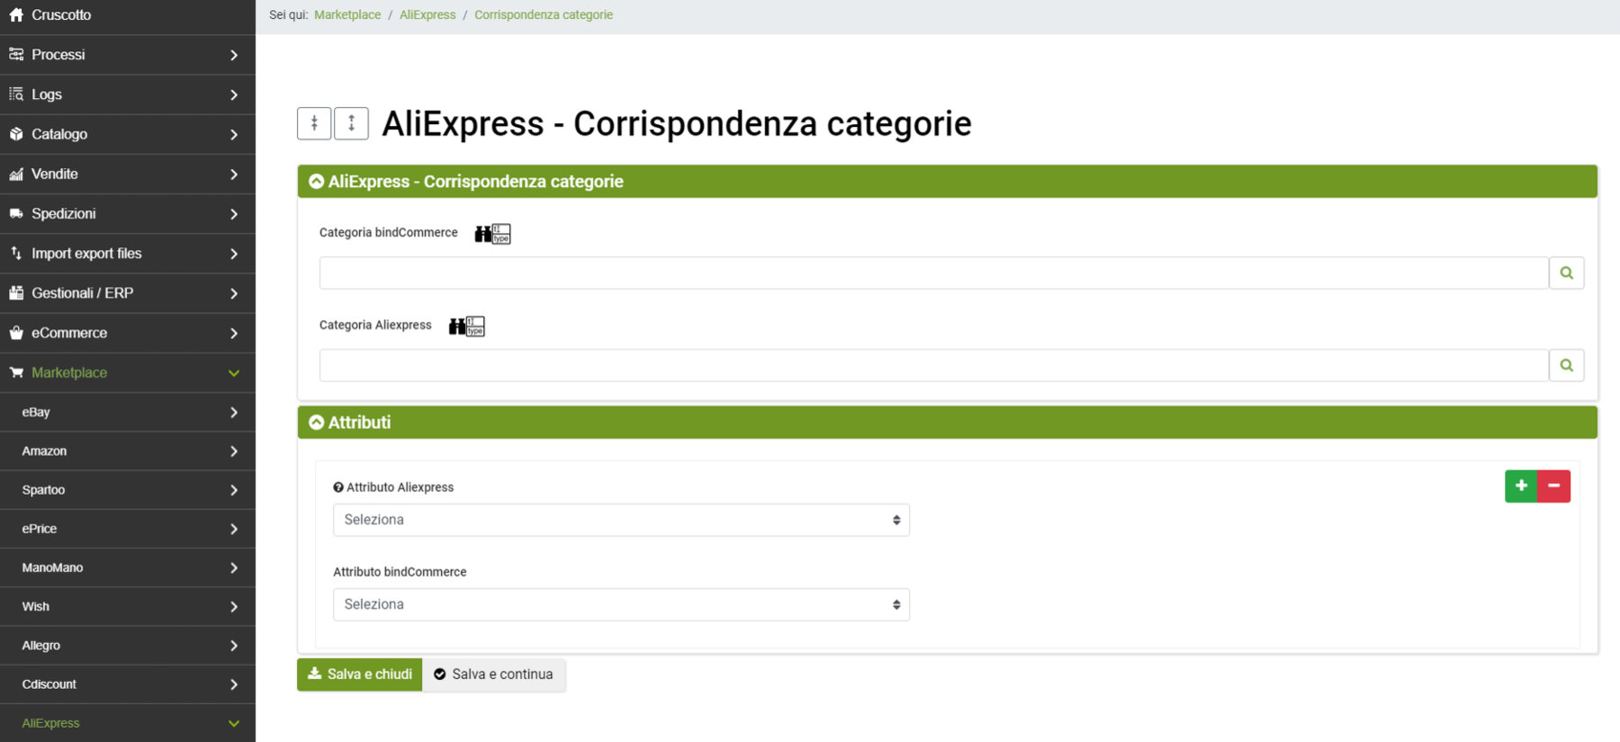
Task: Open the Amazon marketplace menu item
Action: [x=128, y=451]
